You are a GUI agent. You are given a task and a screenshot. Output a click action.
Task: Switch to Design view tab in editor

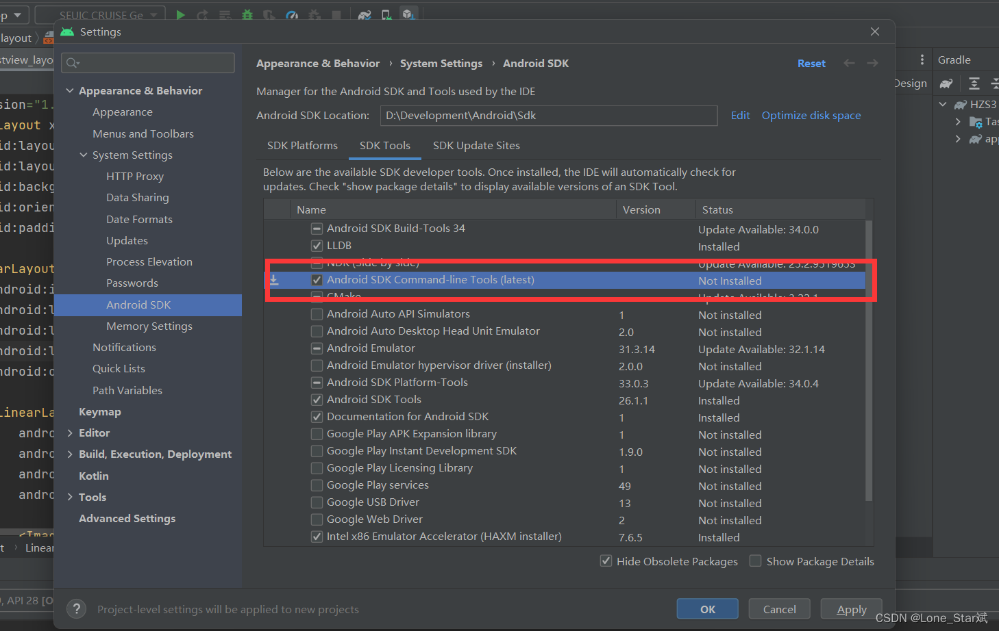(911, 83)
